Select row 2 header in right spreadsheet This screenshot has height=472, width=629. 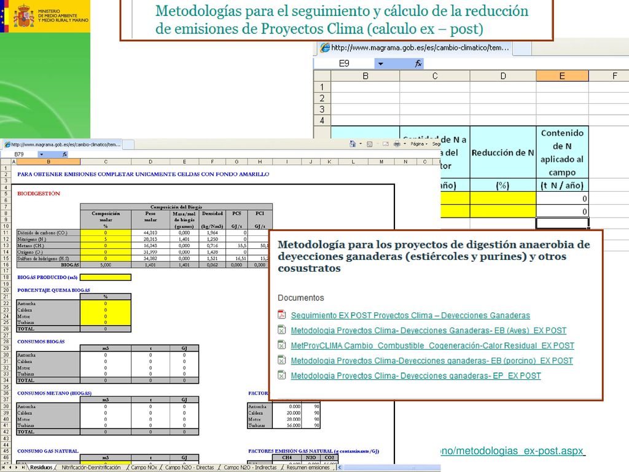coord(322,98)
